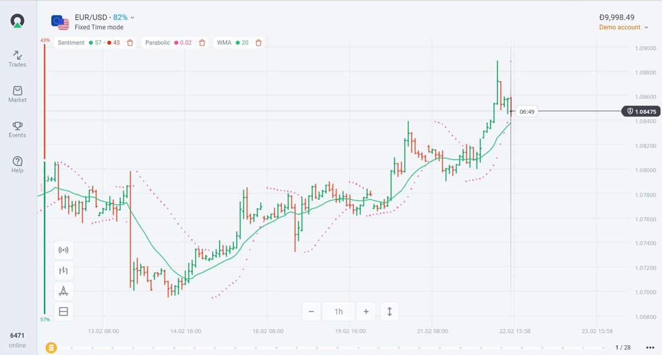Click the Olymp Trade logo icon
Screen dimensions: 662x355
[x=18, y=22]
